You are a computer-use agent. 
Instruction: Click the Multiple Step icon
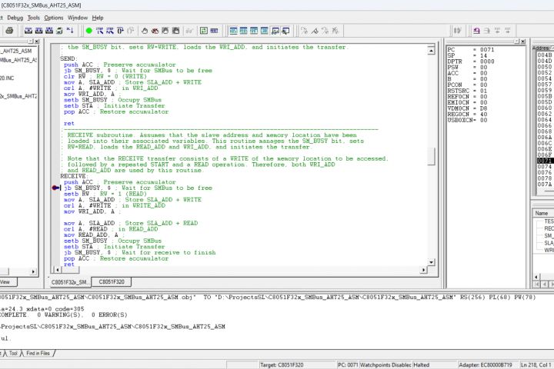point(110,31)
